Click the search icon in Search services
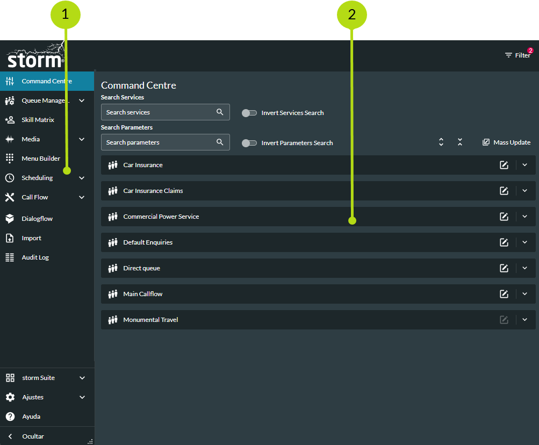 [x=220, y=112]
